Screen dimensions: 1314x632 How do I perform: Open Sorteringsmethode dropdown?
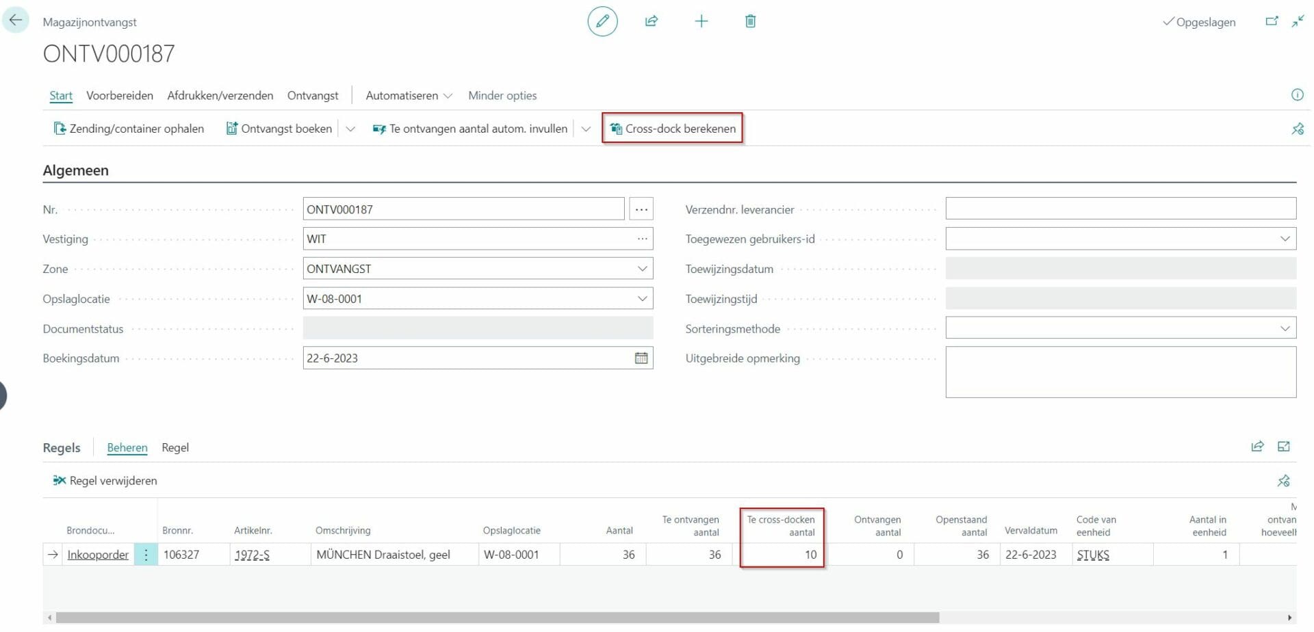1285,328
